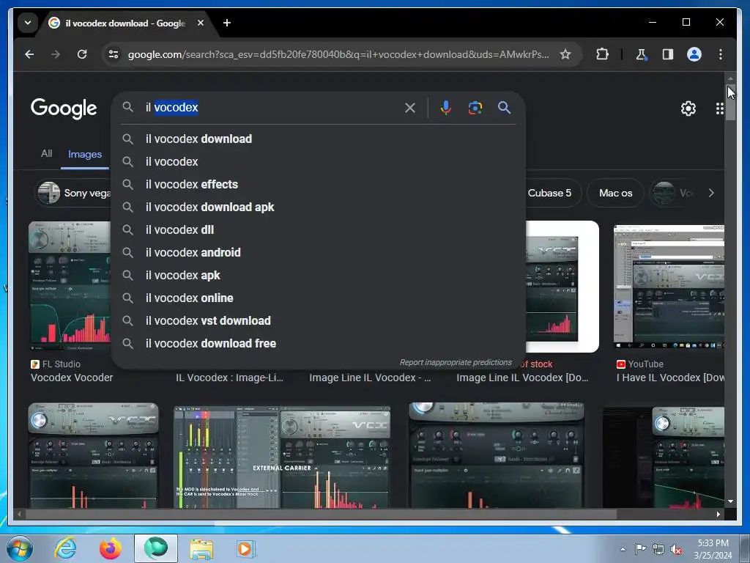Open Chrome Labs flask icon
The width and height of the screenshot is (750, 563).
point(641,54)
